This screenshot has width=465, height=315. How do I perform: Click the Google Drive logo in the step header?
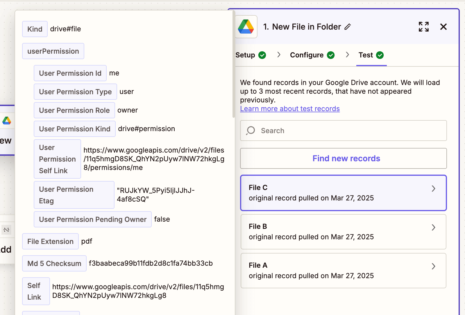(x=246, y=26)
